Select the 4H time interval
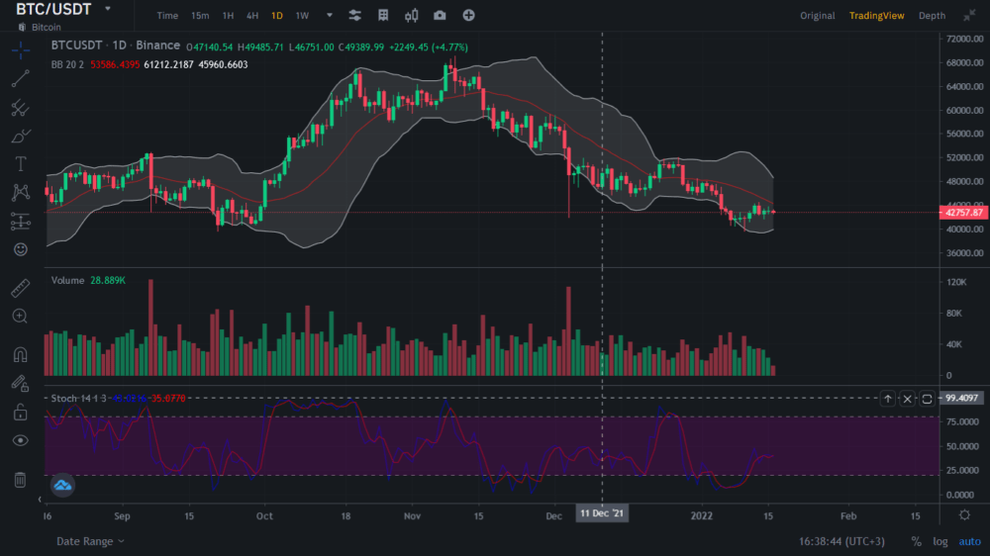This screenshot has width=990, height=556. [252, 16]
